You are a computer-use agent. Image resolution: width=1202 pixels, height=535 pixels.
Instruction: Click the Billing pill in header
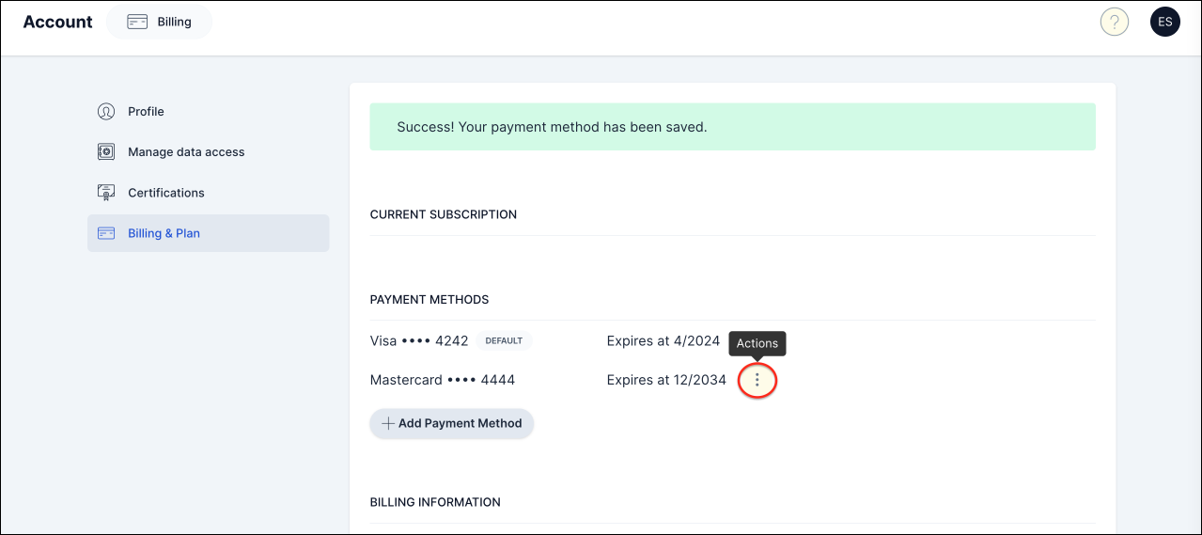(x=160, y=23)
